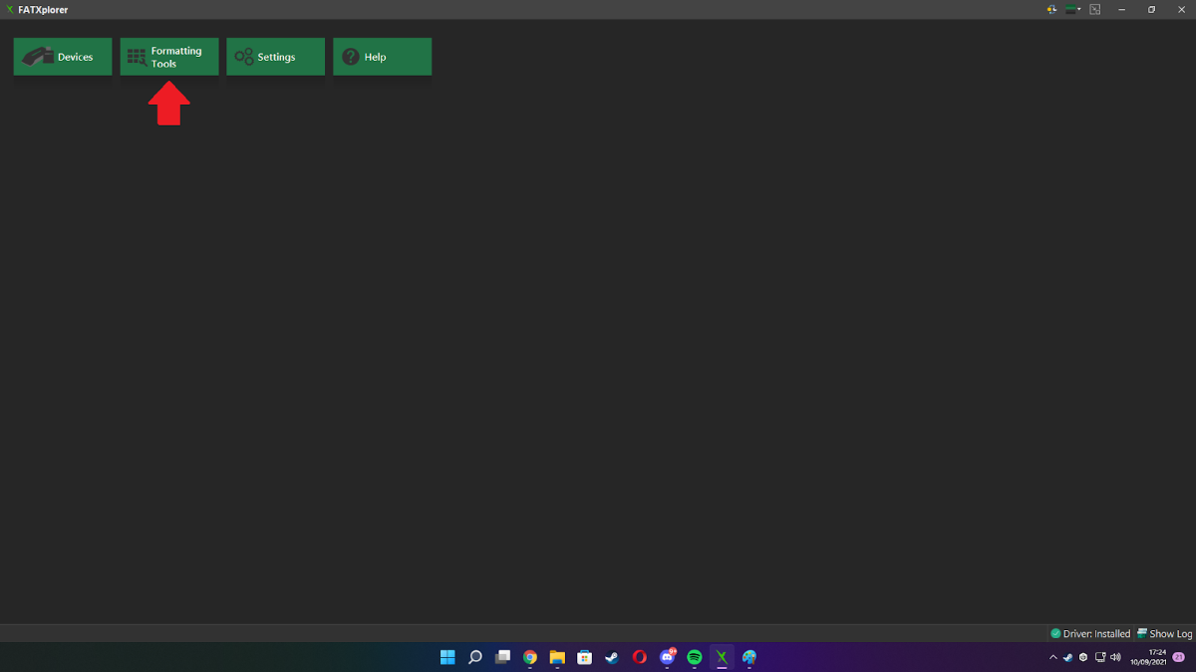Open the notification center badge showing 21

[x=1179, y=657]
